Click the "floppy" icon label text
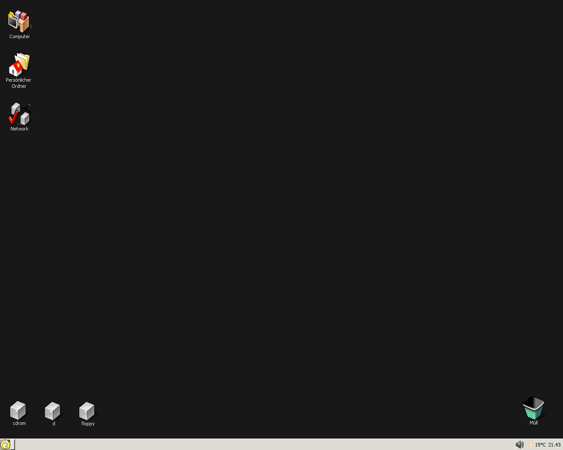This screenshot has width=563, height=450. click(x=88, y=424)
